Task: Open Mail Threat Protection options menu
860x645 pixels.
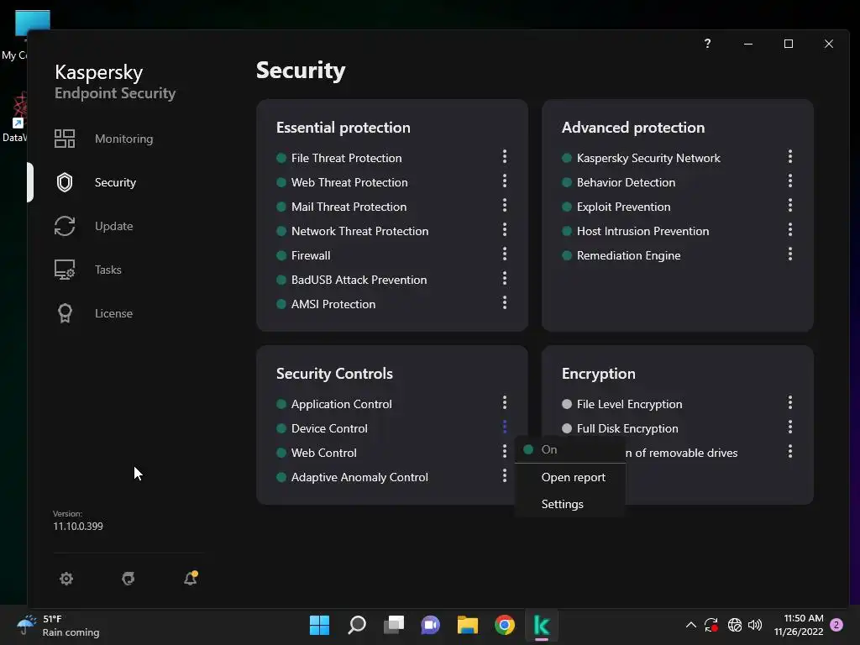Action: (x=505, y=206)
